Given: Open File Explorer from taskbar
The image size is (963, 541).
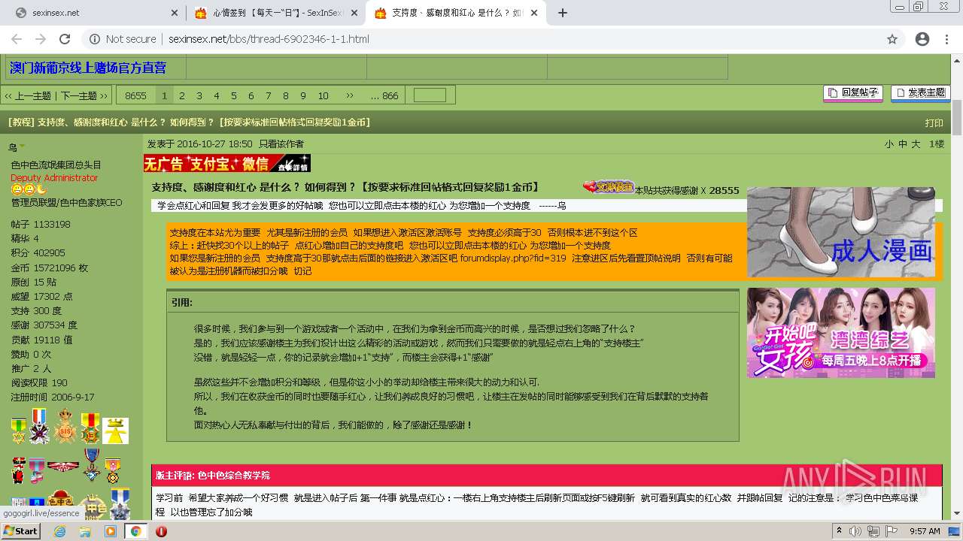Looking at the screenshot, I should 85,531.
